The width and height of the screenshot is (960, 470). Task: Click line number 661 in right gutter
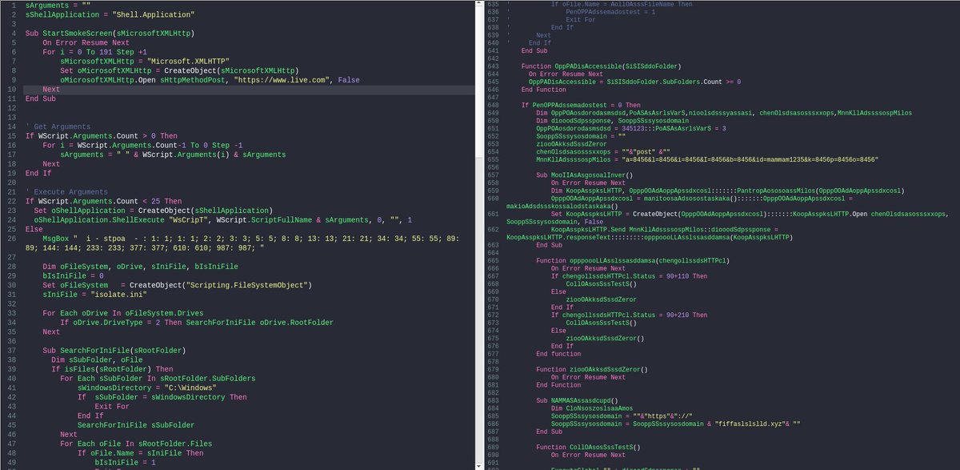(491, 214)
